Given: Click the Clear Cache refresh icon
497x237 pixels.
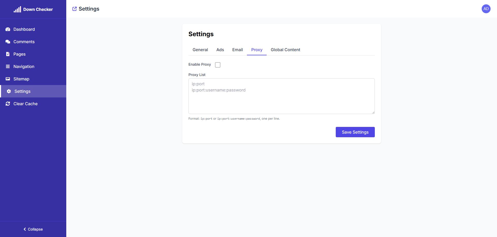Looking at the screenshot, I should click(x=8, y=104).
